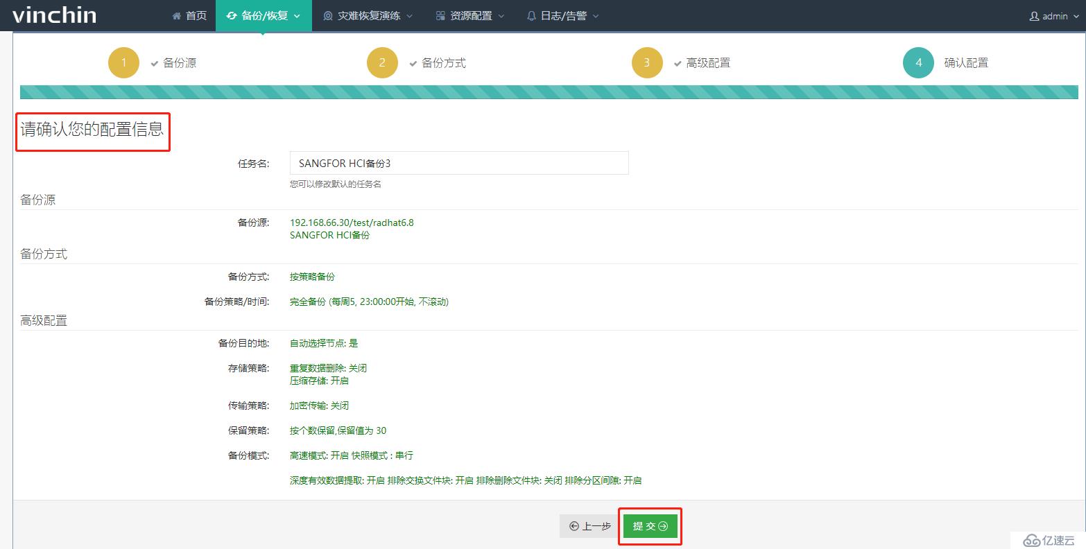Click the grid icon beside 资源配置
Image resolution: width=1086 pixels, height=549 pixels.
[440, 15]
